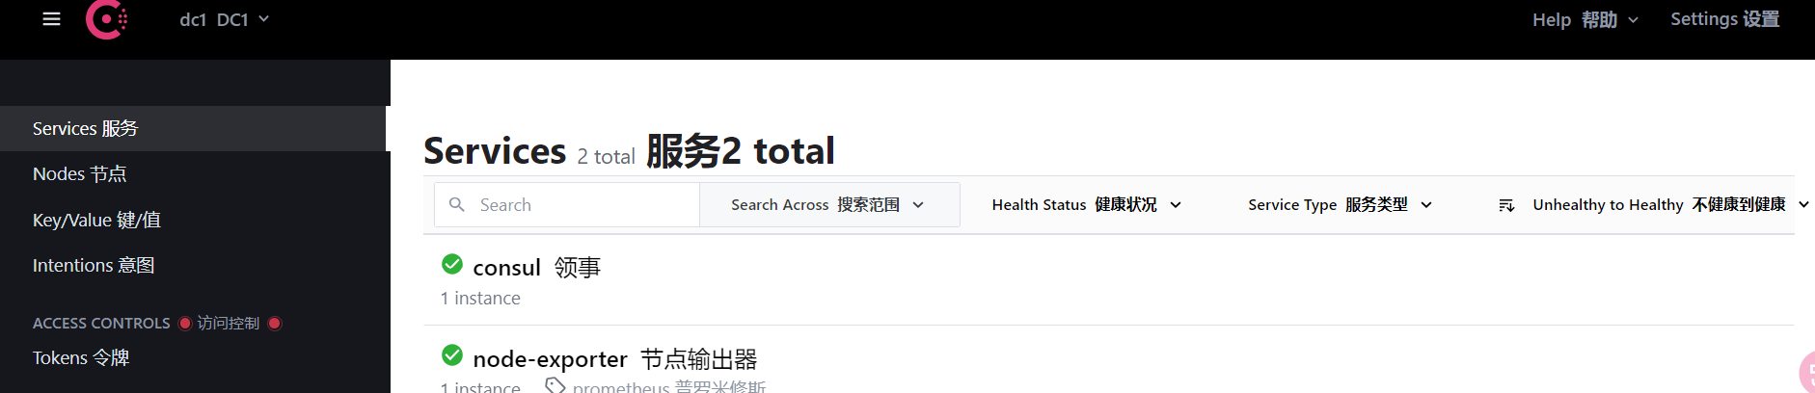Viewport: 1815px width, 393px height.
Task: Click node-exporter's green passing check icon
Action: (452, 355)
